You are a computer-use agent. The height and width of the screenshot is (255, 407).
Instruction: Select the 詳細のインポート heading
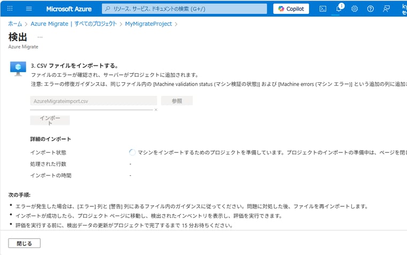(51, 139)
